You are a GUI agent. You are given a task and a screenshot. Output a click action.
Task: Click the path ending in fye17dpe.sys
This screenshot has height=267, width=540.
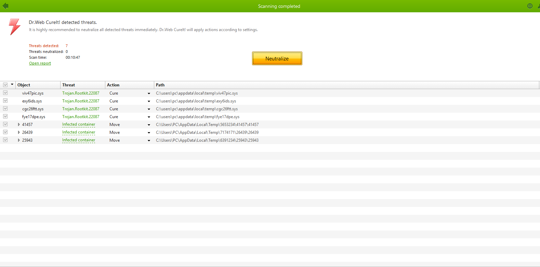point(198,117)
